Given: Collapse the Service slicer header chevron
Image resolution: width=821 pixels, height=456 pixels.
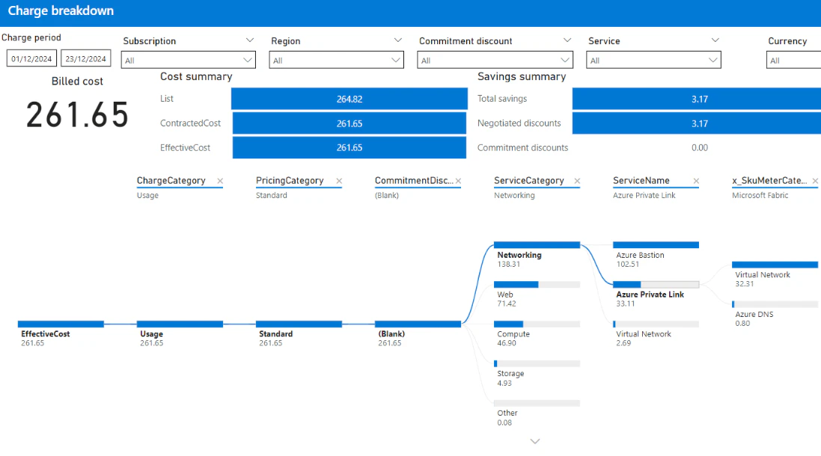Looking at the screenshot, I should click(x=715, y=40).
